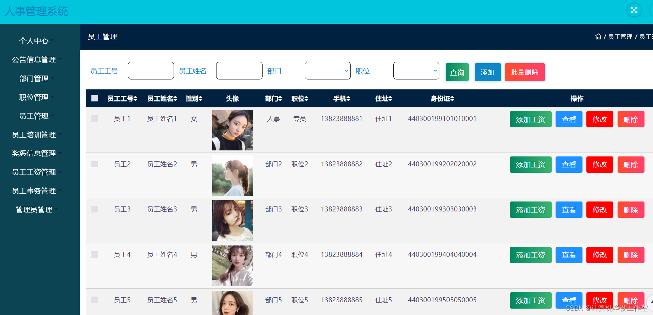Focus the 员工工号 search input
The height and width of the screenshot is (315, 653).
(151, 71)
